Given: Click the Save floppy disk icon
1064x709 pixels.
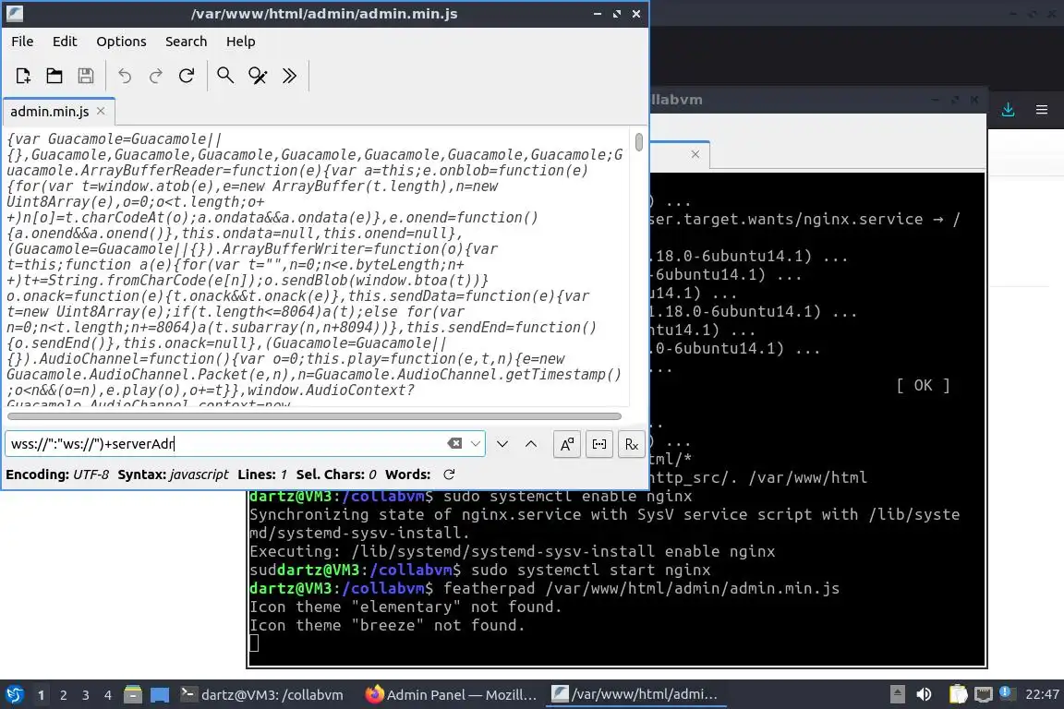Looking at the screenshot, I should coord(86,76).
